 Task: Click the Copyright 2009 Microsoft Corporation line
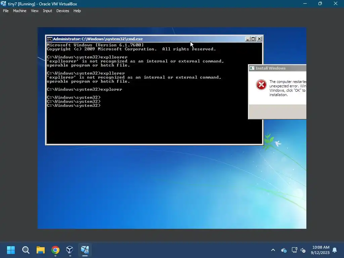point(131,49)
